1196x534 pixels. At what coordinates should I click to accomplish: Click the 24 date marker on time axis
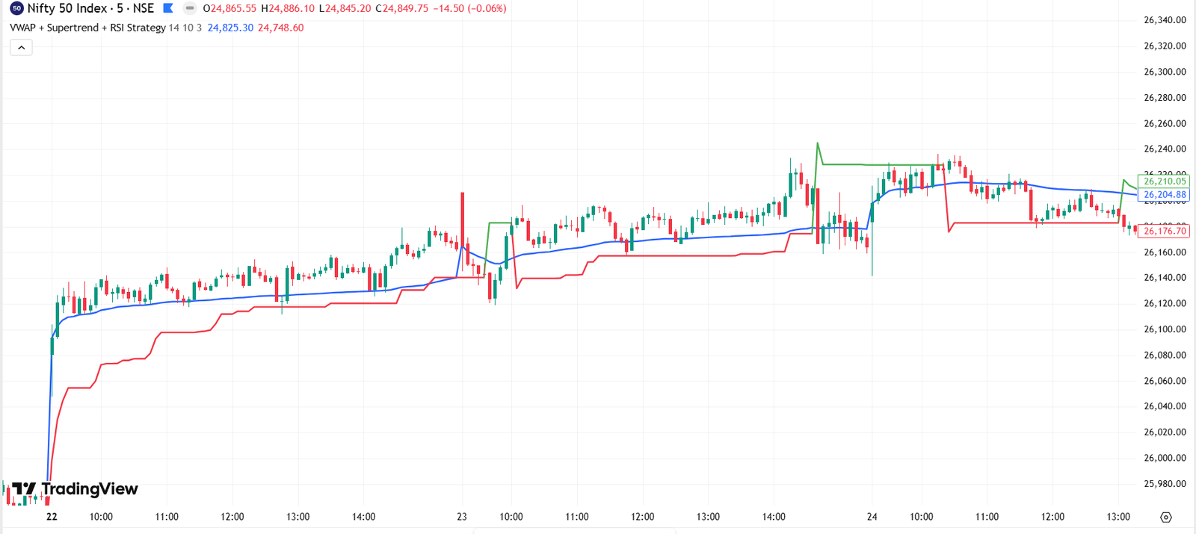(x=872, y=517)
